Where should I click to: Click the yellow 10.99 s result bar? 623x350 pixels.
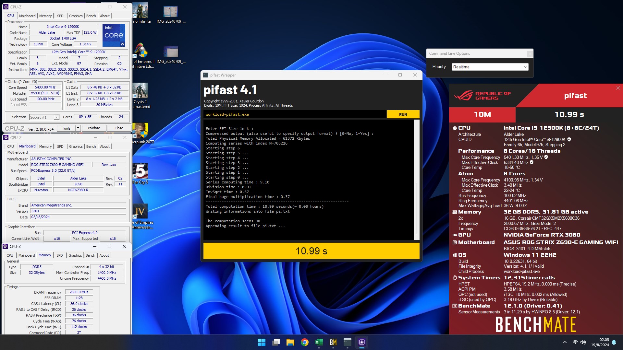(311, 251)
